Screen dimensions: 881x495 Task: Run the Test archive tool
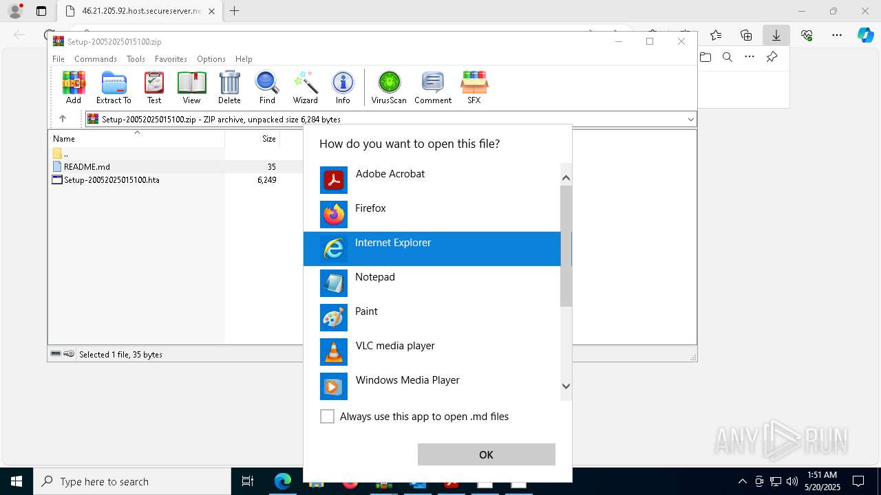[x=154, y=87]
